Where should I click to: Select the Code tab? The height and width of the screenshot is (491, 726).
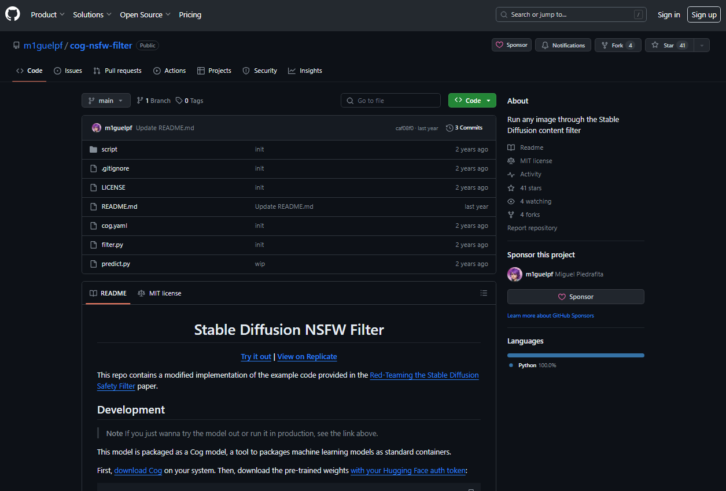click(x=30, y=71)
